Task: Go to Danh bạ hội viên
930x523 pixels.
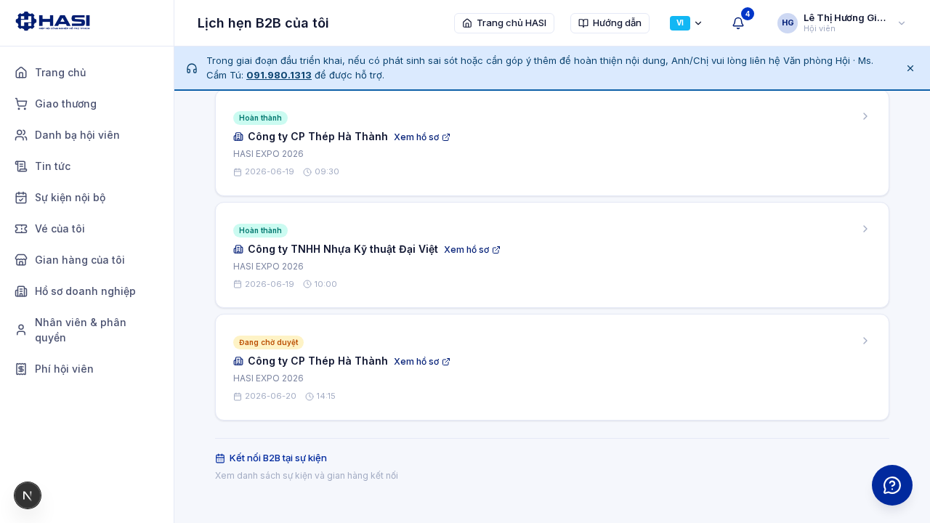Action: pos(86,135)
